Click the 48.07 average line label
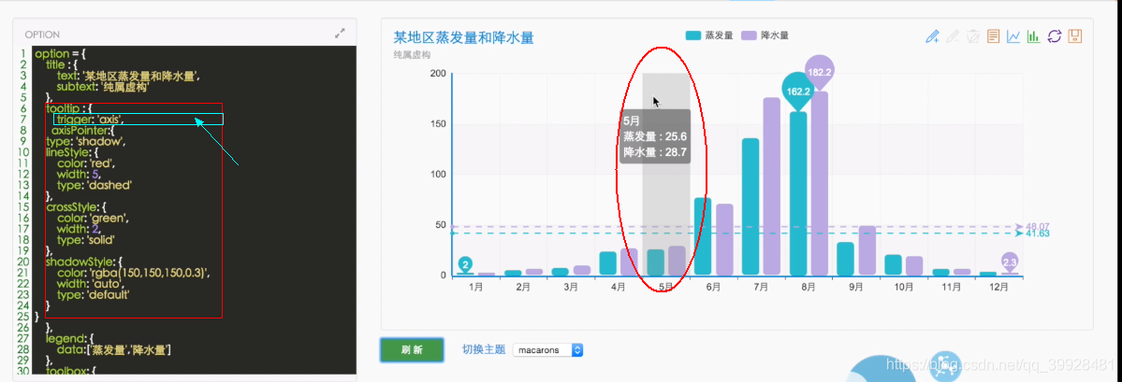 pyautogui.click(x=1038, y=226)
